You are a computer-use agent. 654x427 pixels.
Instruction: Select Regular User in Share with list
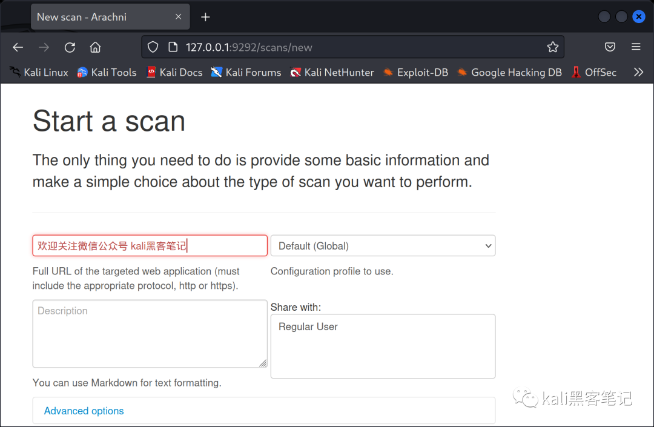(308, 326)
